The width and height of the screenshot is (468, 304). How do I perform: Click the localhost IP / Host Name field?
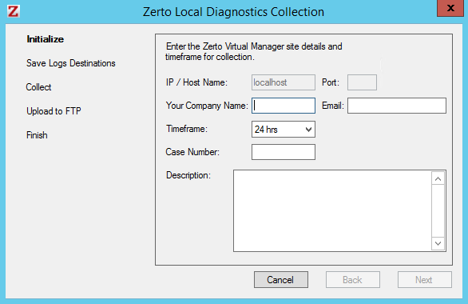[284, 82]
